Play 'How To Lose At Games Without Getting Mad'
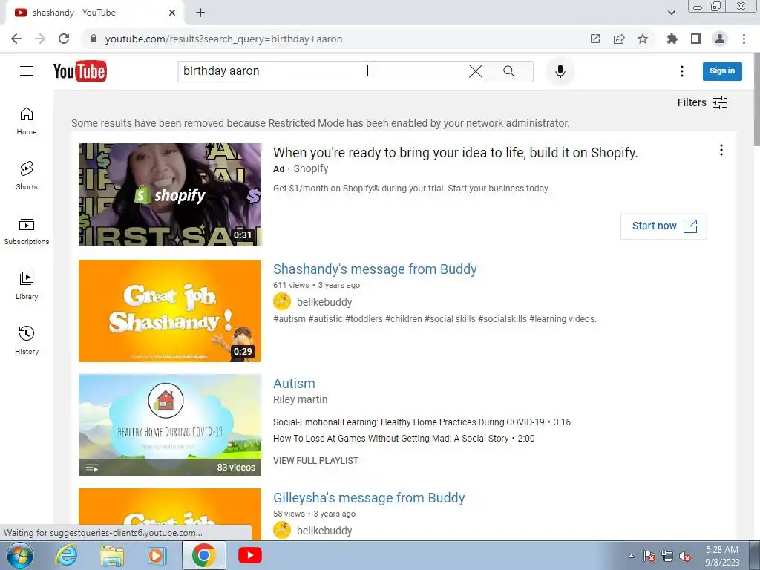 point(404,439)
